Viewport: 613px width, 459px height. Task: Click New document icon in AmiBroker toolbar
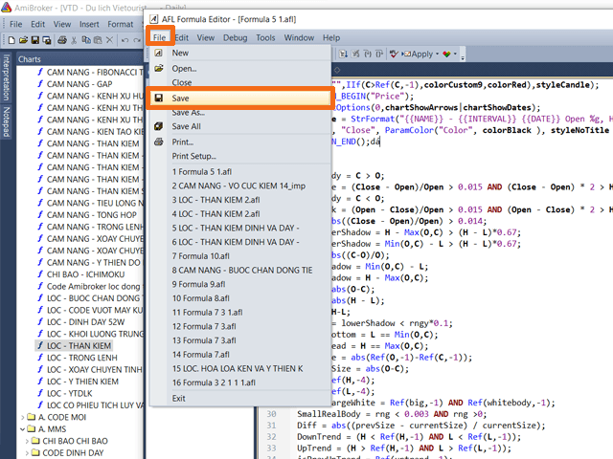click(x=11, y=40)
